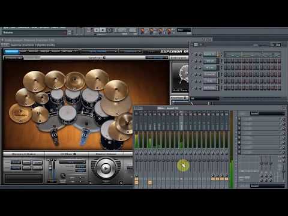The width and height of the screenshot is (288, 216).
Task: Toggle last step of the bottom sequencer channel
Action: (279, 88)
